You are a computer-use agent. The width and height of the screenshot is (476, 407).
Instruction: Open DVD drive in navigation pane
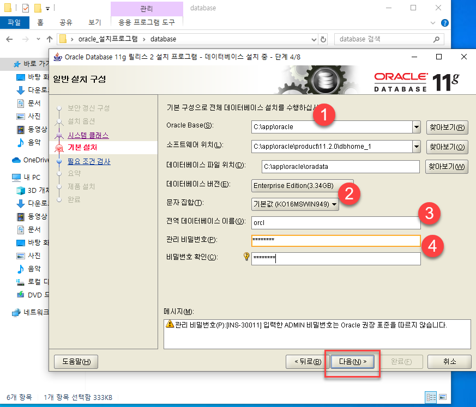pyautogui.click(x=33, y=295)
